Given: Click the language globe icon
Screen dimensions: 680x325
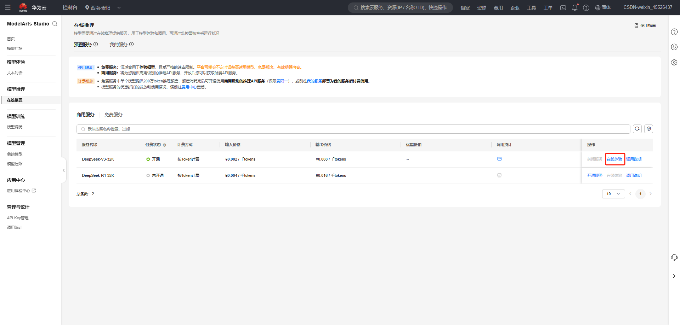Looking at the screenshot, I should pyautogui.click(x=597, y=7).
